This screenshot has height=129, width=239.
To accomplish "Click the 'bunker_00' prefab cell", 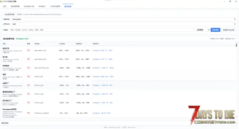I will (x=38, y=77).
